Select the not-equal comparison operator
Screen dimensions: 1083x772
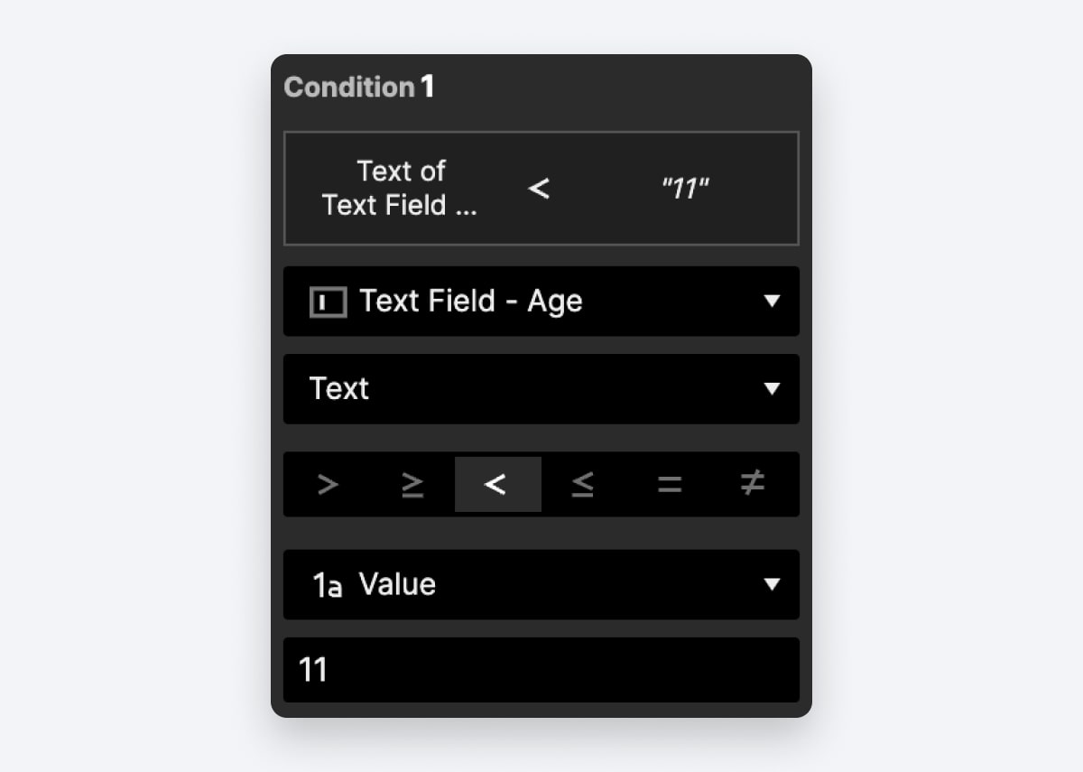tap(752, 484)
